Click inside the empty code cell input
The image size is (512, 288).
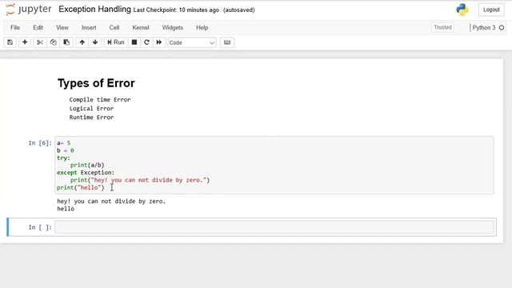pos(274,227)
